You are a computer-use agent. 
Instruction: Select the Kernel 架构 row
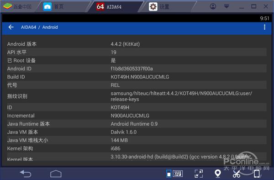click(x=137, y=148)
